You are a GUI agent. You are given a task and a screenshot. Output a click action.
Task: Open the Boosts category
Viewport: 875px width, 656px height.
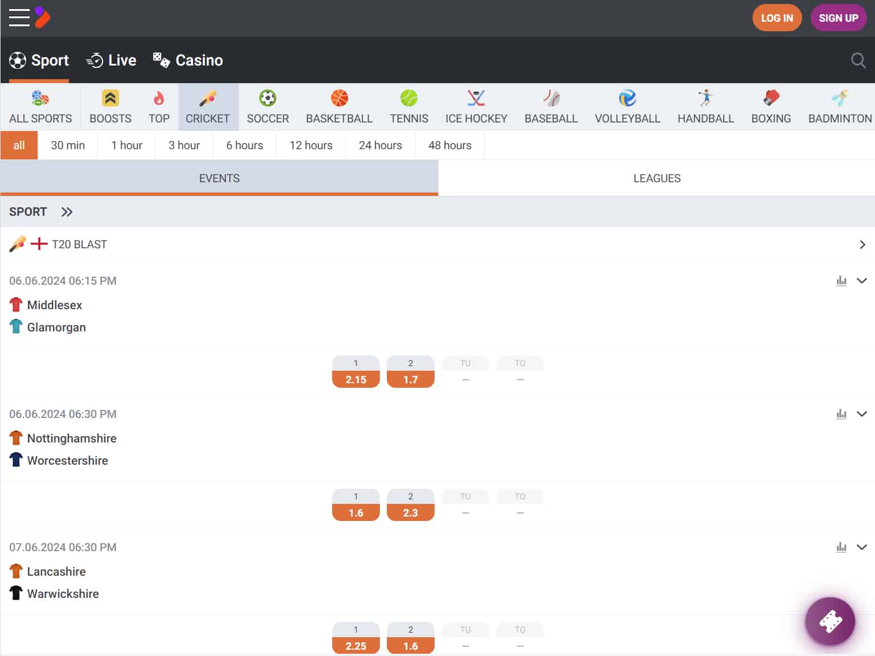coord(111,107)
